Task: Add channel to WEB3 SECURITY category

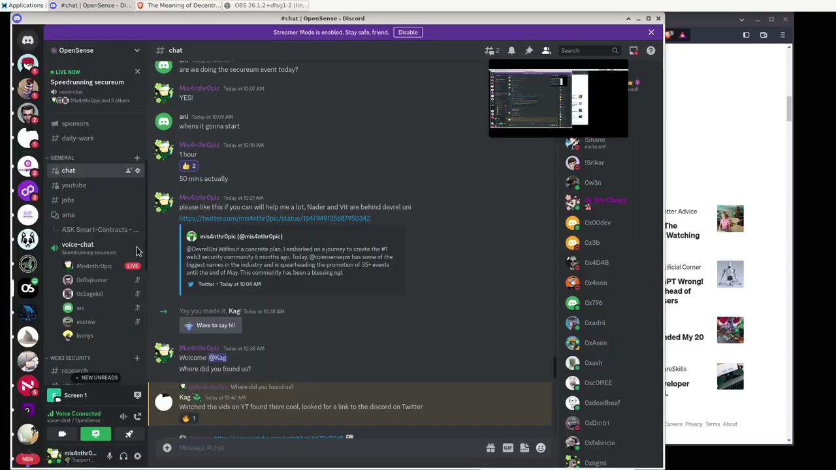Action: point(137,358)
